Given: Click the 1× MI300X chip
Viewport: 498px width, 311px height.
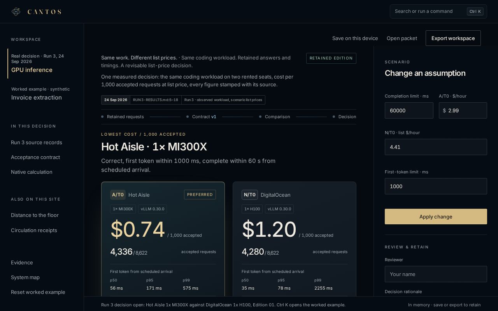Looking at the screenshot, I should [123, 209].
